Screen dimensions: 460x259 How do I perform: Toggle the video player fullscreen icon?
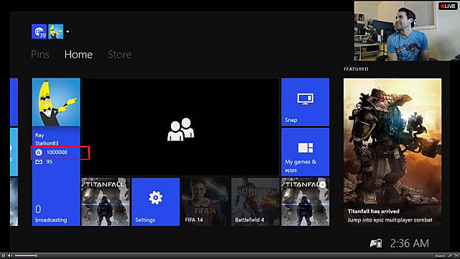pos(456,256)
